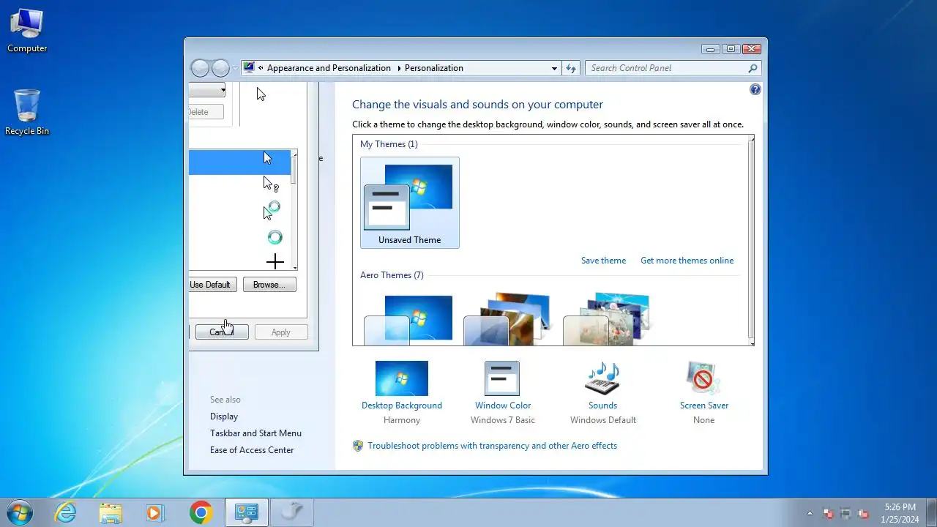Open Taskbar and Start Menu link
This screenshot has height=527, width=937.
[x=255, y=433]
